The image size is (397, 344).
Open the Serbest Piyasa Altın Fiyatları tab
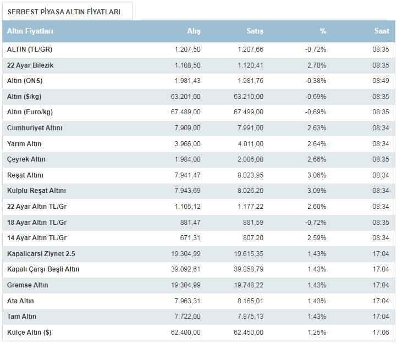point(64,12)
